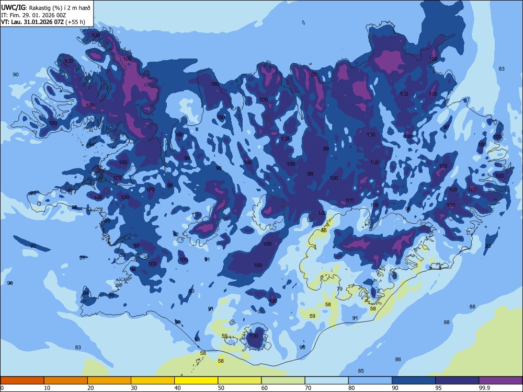Viewport: 523px width, 392px height.
Task: Click the humidity value '85' near the legend
Action: 361,371
